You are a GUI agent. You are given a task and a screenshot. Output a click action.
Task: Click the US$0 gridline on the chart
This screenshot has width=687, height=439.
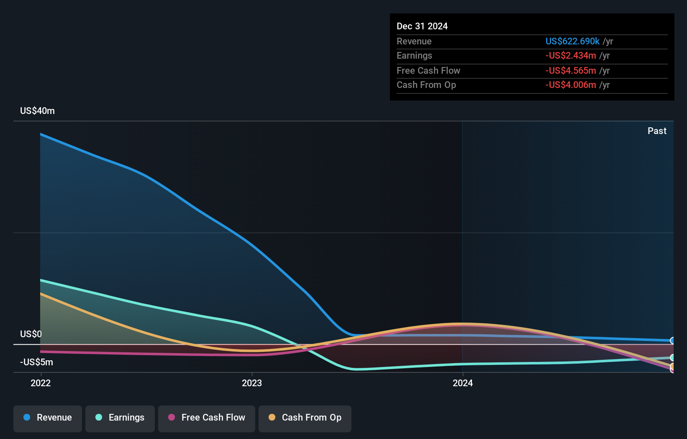335,344
